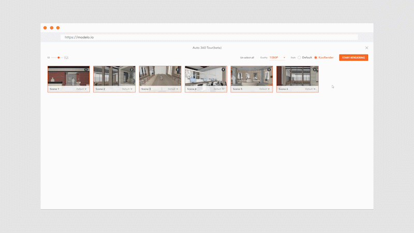The image size is (414, 233).
Task: Click START RENDERING button
Action: (353, 57)
